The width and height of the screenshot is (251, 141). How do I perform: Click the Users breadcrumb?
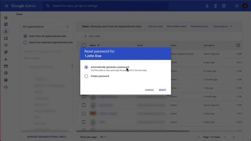tap(19, 14)
